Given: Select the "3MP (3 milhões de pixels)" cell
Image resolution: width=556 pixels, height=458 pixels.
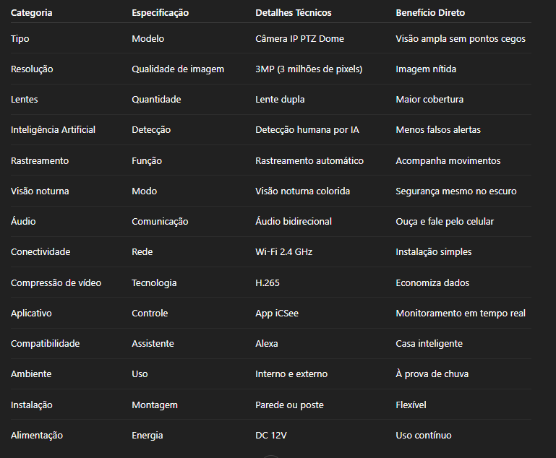Looking at the screenshot, I should click(x=309, y=69).
